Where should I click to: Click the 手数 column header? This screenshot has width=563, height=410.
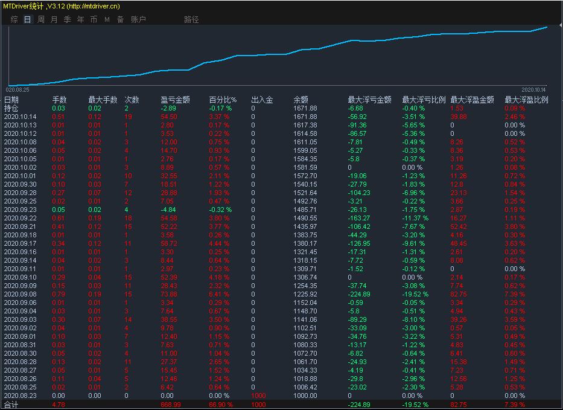point(59,100)
